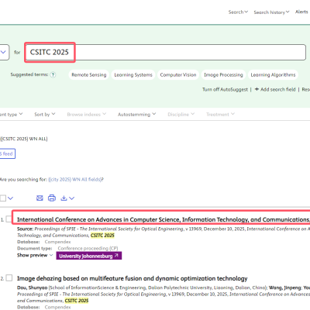Click the email results envelope icon
The height and width of the screenshot is (310, 310).
[x=40, y=198]
